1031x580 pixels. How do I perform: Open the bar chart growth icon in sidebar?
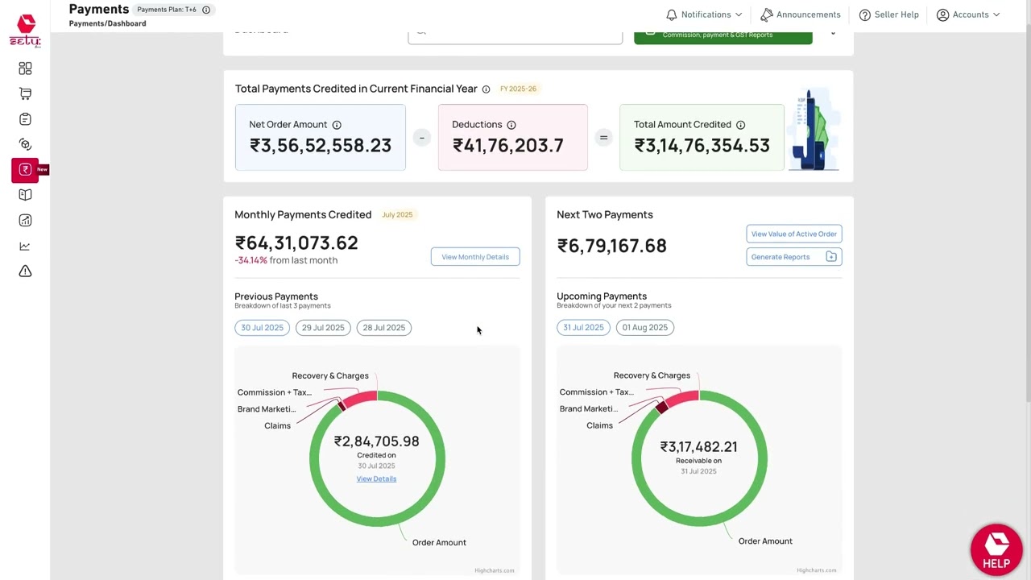point(25,220)
